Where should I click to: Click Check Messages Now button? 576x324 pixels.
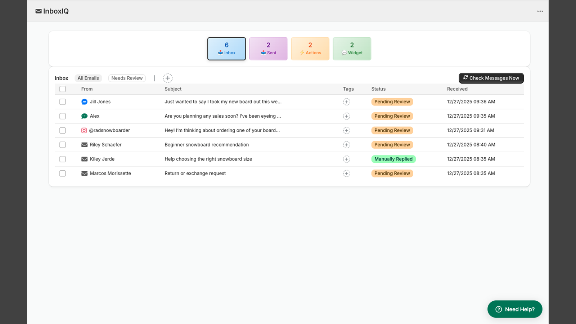[491, 78]
